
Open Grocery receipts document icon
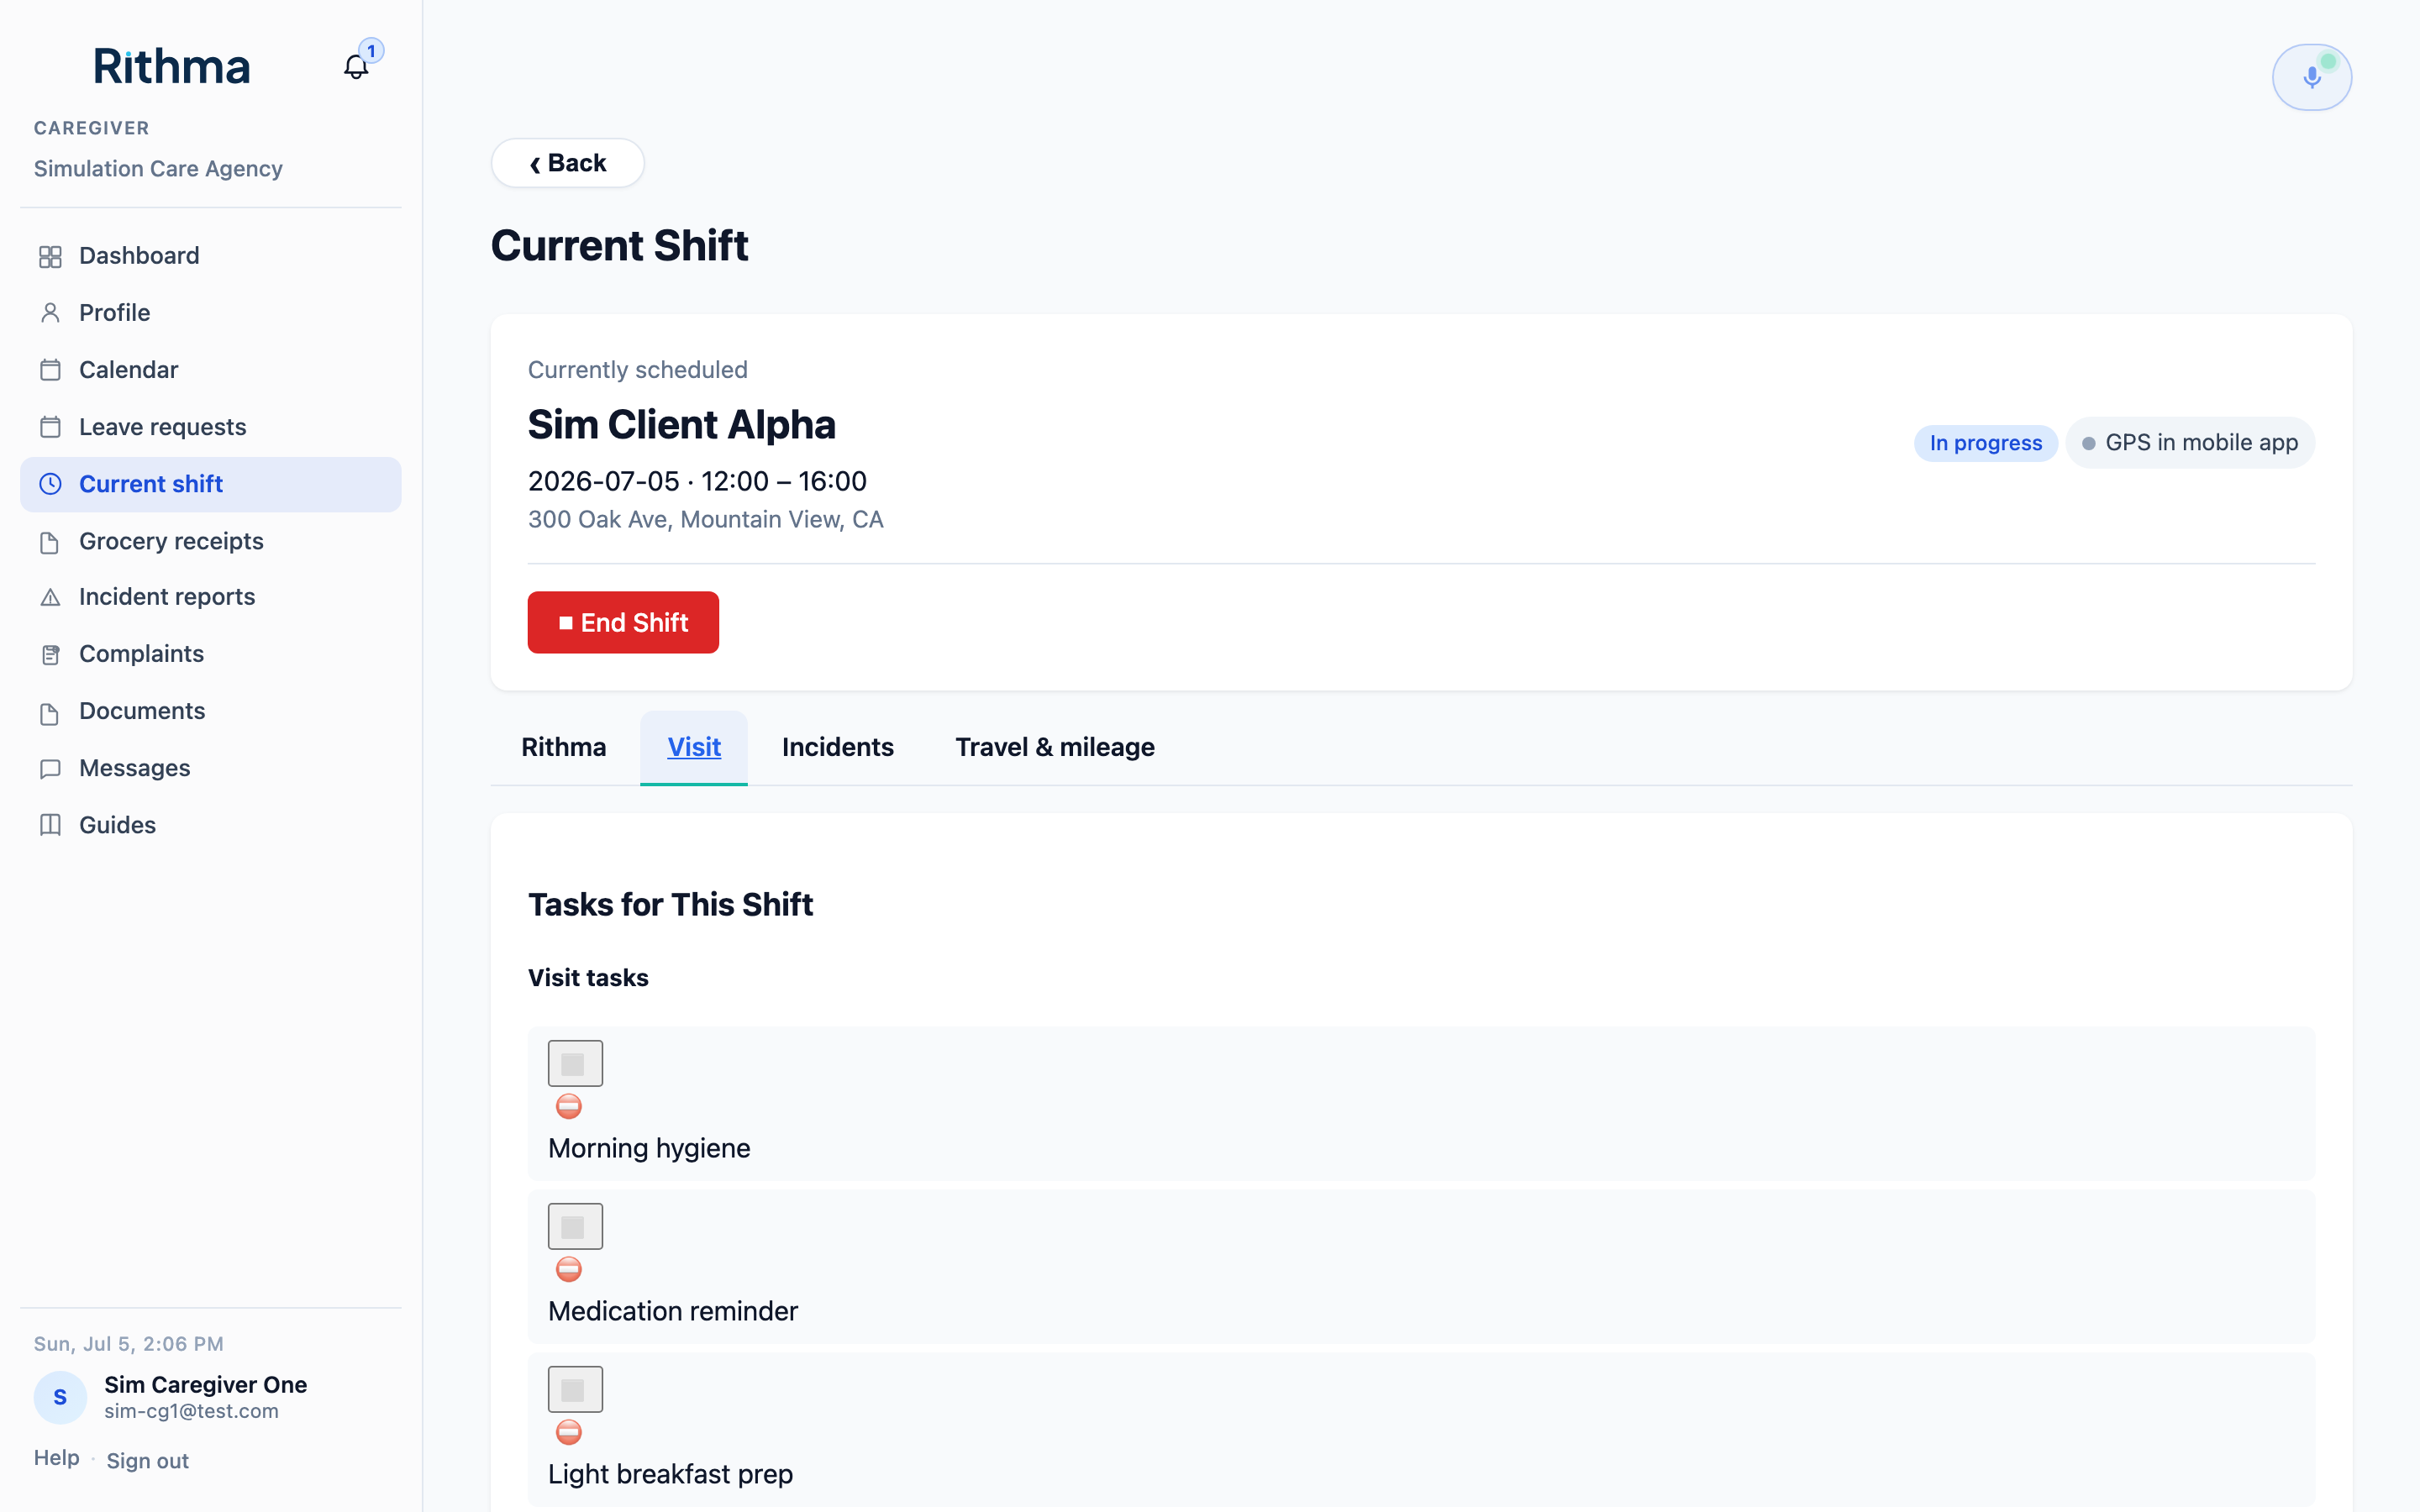click(x=50, y=542)
